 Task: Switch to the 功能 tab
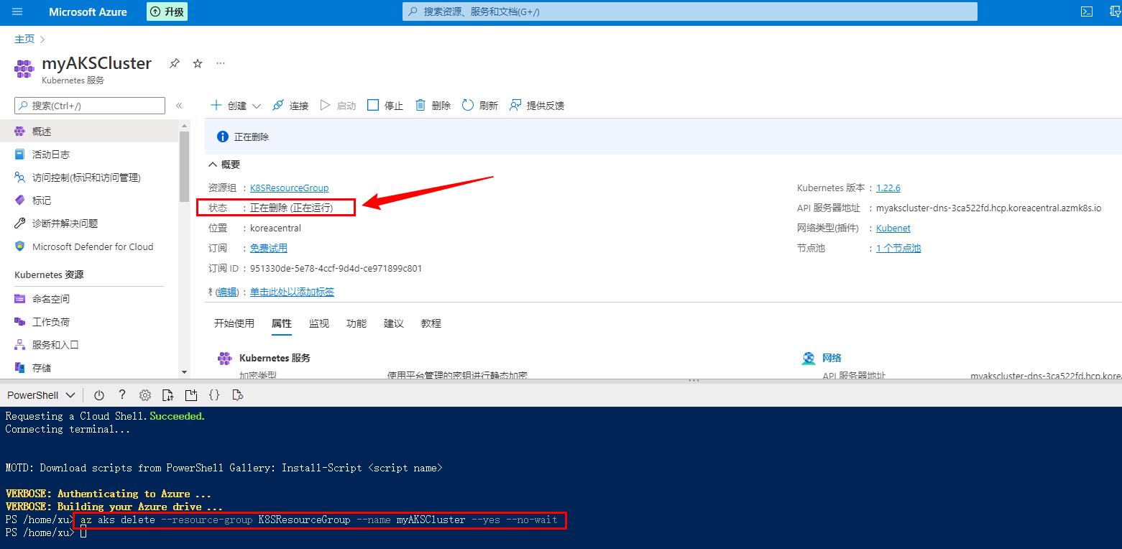(x=357, y=323)
